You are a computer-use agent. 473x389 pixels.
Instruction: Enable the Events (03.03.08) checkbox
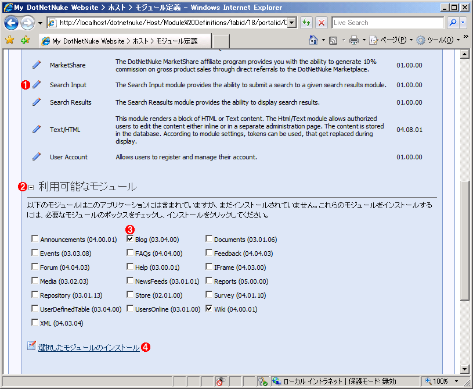coord(35,253)
